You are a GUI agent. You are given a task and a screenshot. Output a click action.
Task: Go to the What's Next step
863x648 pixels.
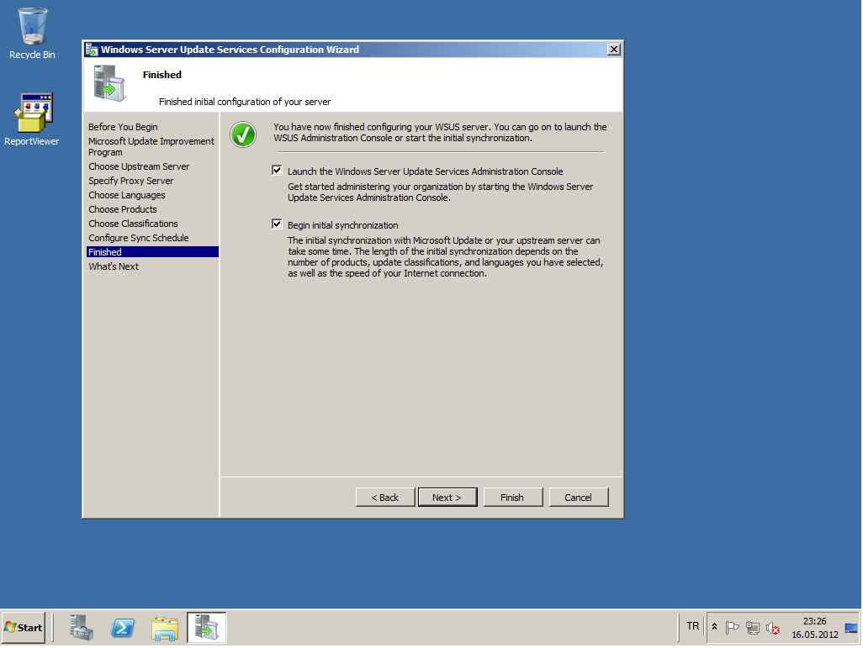114,266
